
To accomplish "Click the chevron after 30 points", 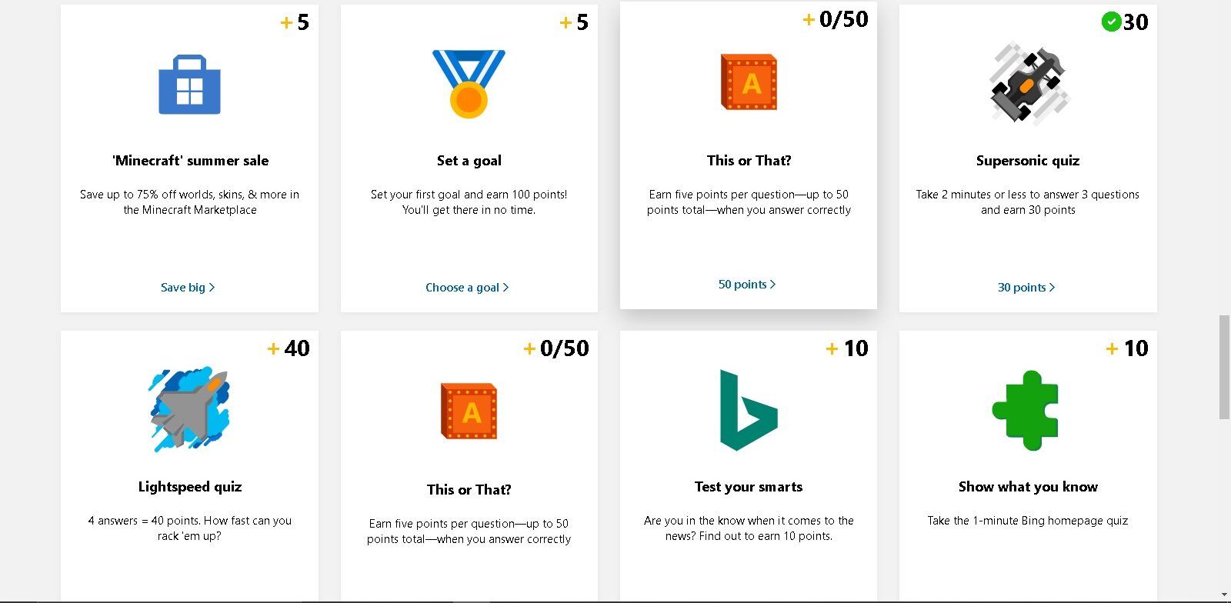I will pos(1053,287).
